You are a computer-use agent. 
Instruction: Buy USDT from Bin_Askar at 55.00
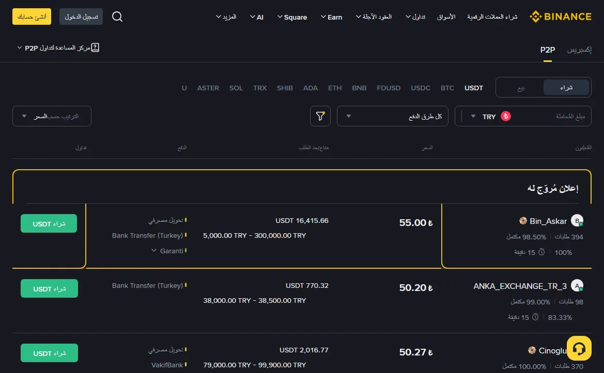coord(49,223)
